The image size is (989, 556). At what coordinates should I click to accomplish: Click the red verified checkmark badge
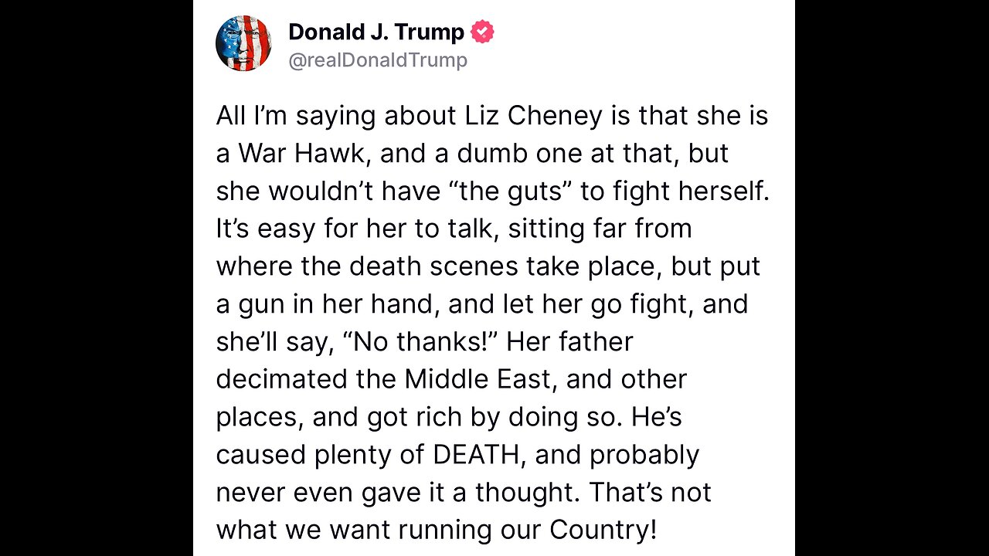482,32
